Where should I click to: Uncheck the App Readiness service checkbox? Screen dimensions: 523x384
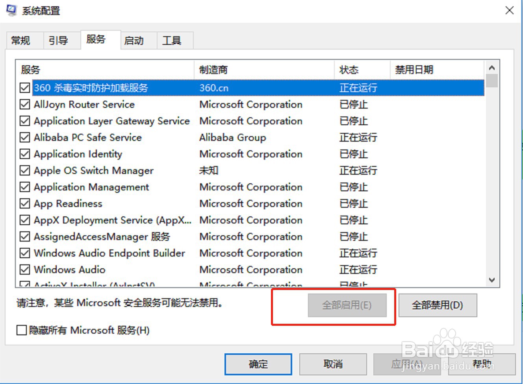(x=24, y=203)
